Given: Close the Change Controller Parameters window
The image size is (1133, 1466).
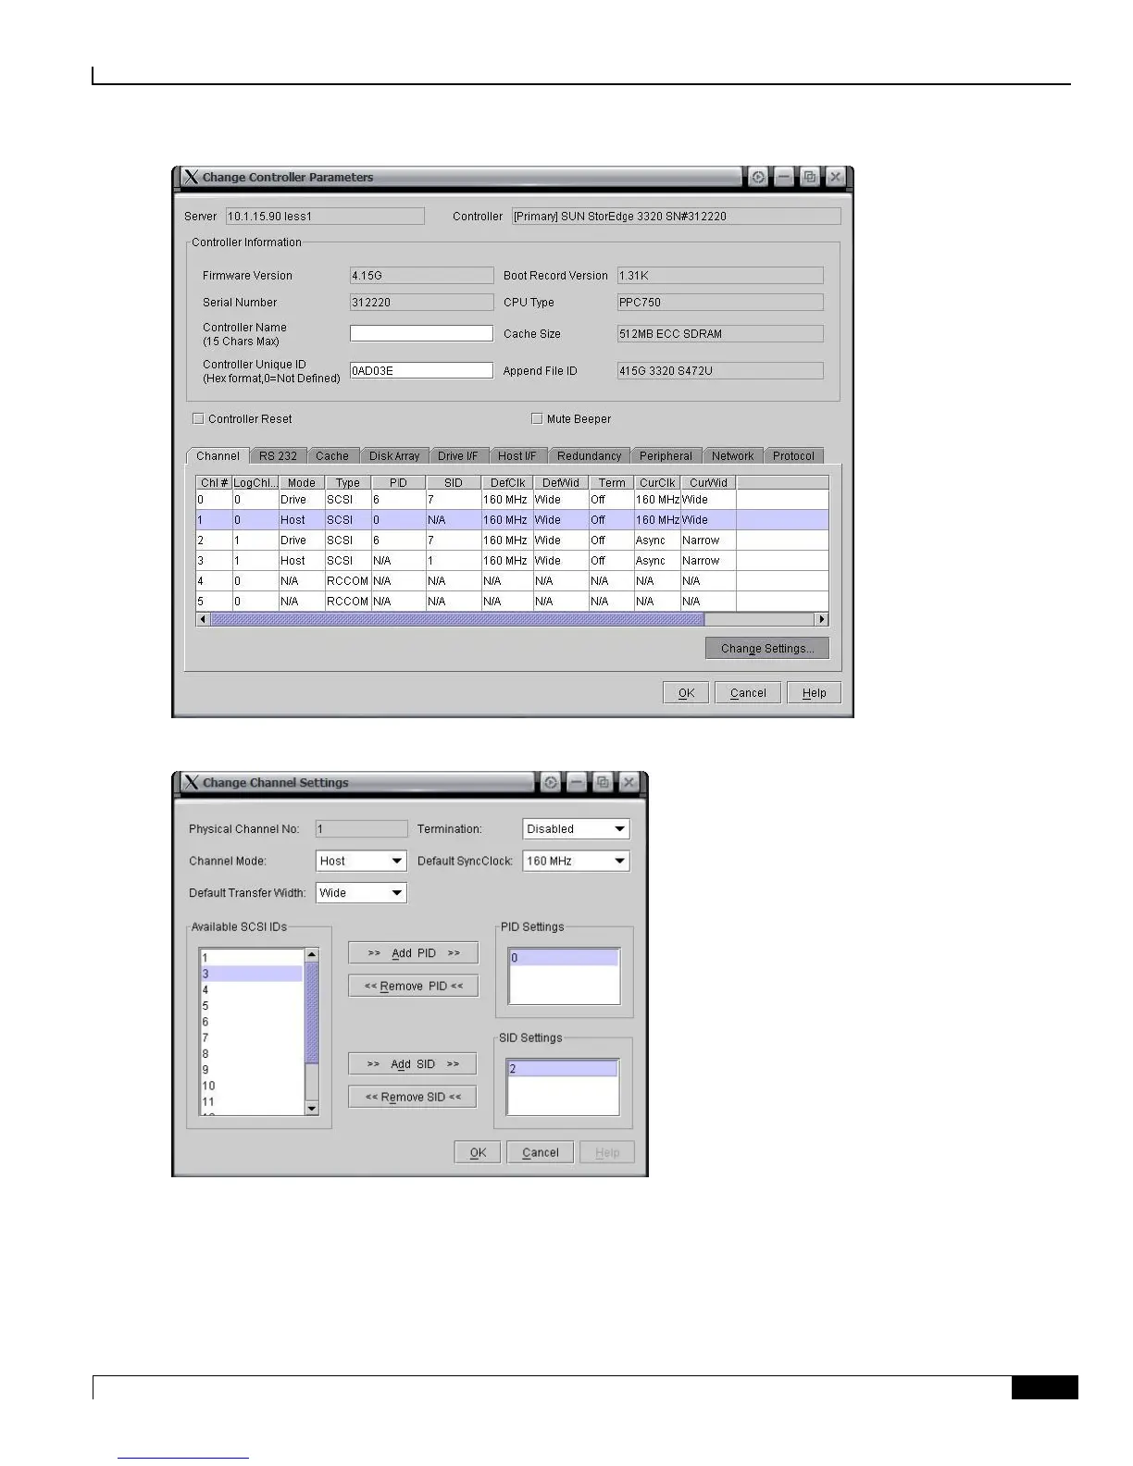Looking at the screenshot, I should (x=836, y=177).
